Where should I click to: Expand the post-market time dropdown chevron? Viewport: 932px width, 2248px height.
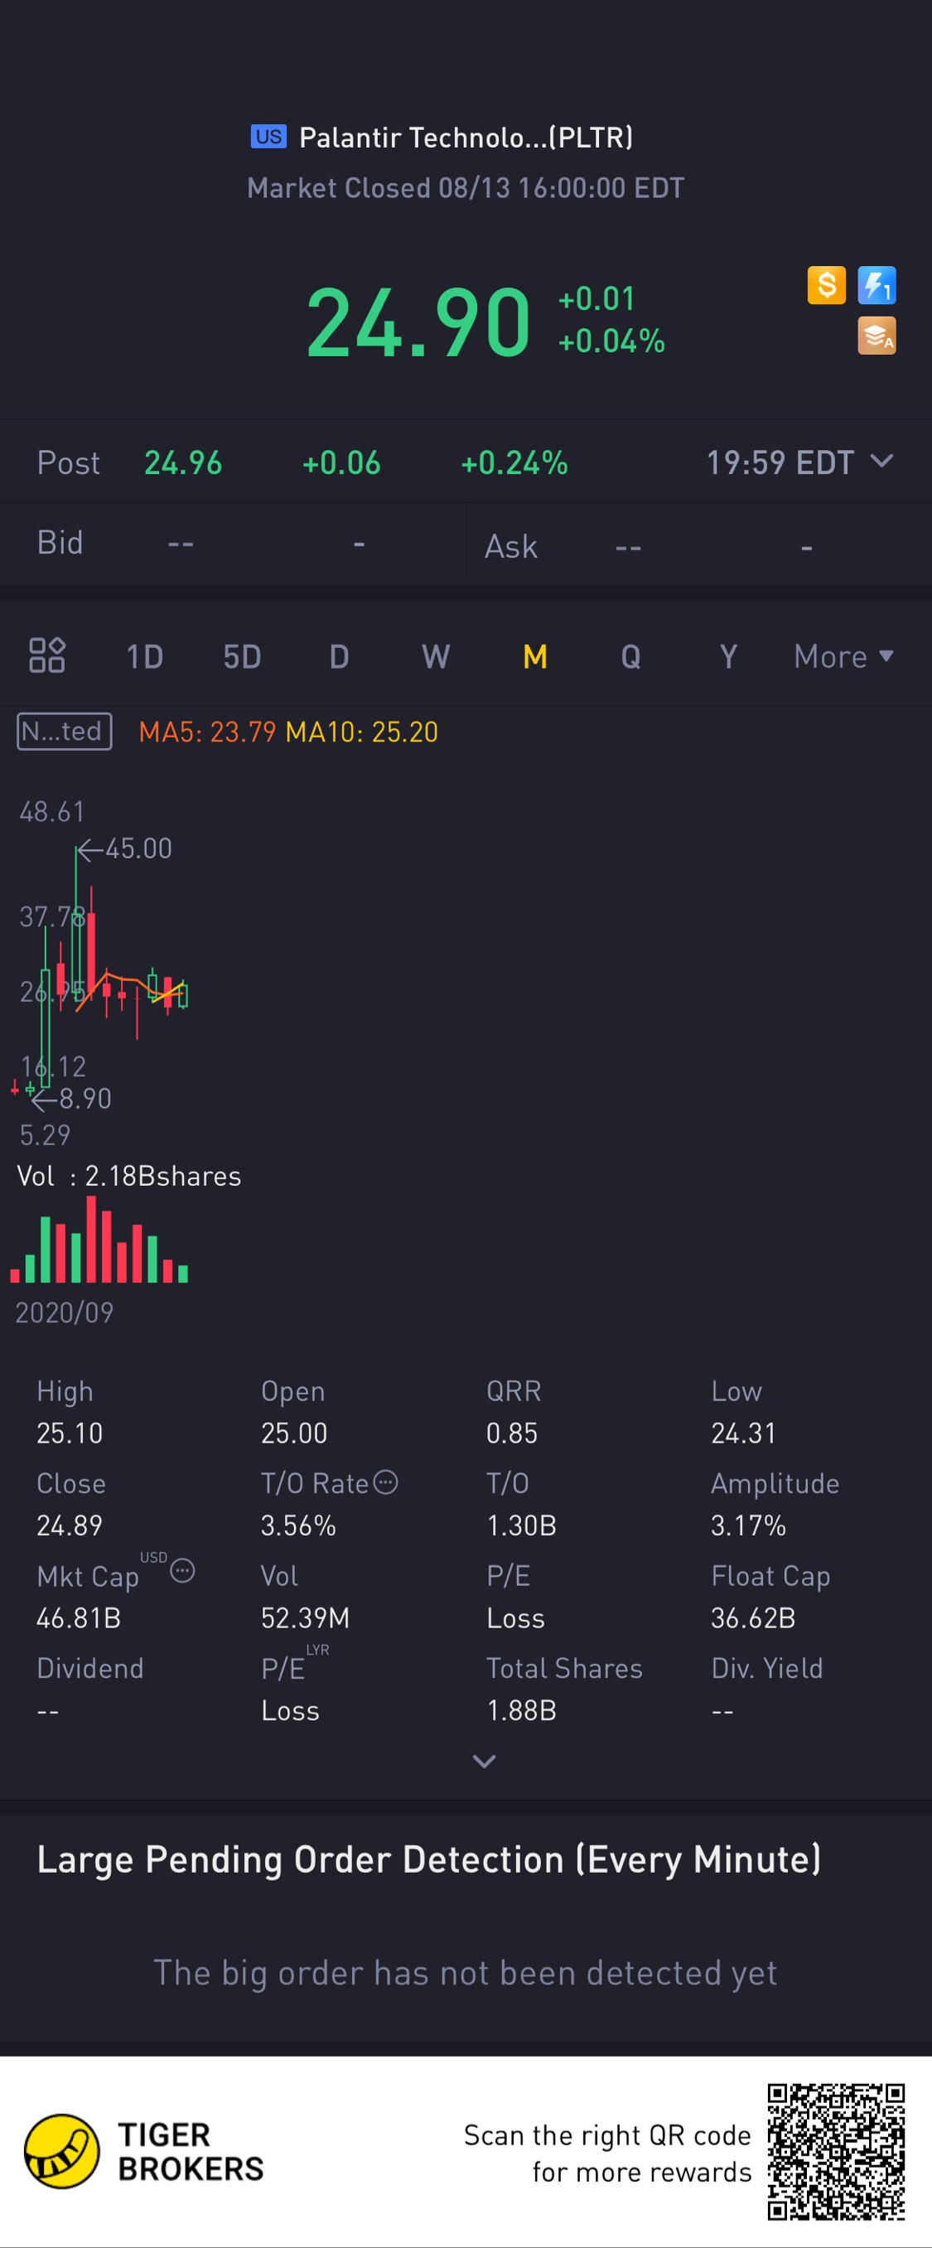(882, 461)
